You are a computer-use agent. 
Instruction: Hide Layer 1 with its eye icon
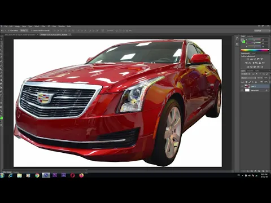pos(242,86)
